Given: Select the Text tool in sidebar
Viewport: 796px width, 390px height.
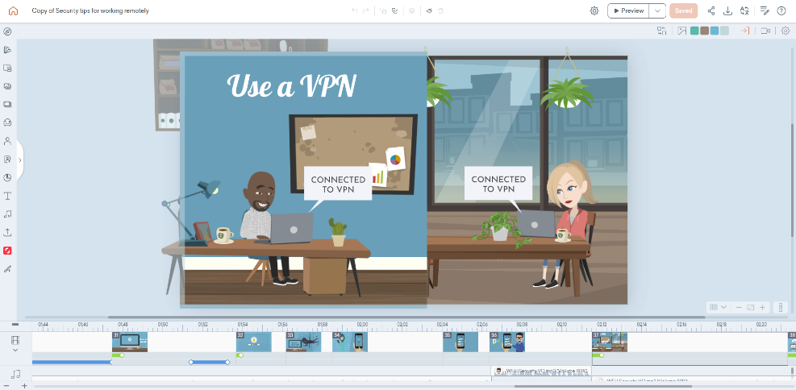Looking at the screenshot, I should coord(7,196).
